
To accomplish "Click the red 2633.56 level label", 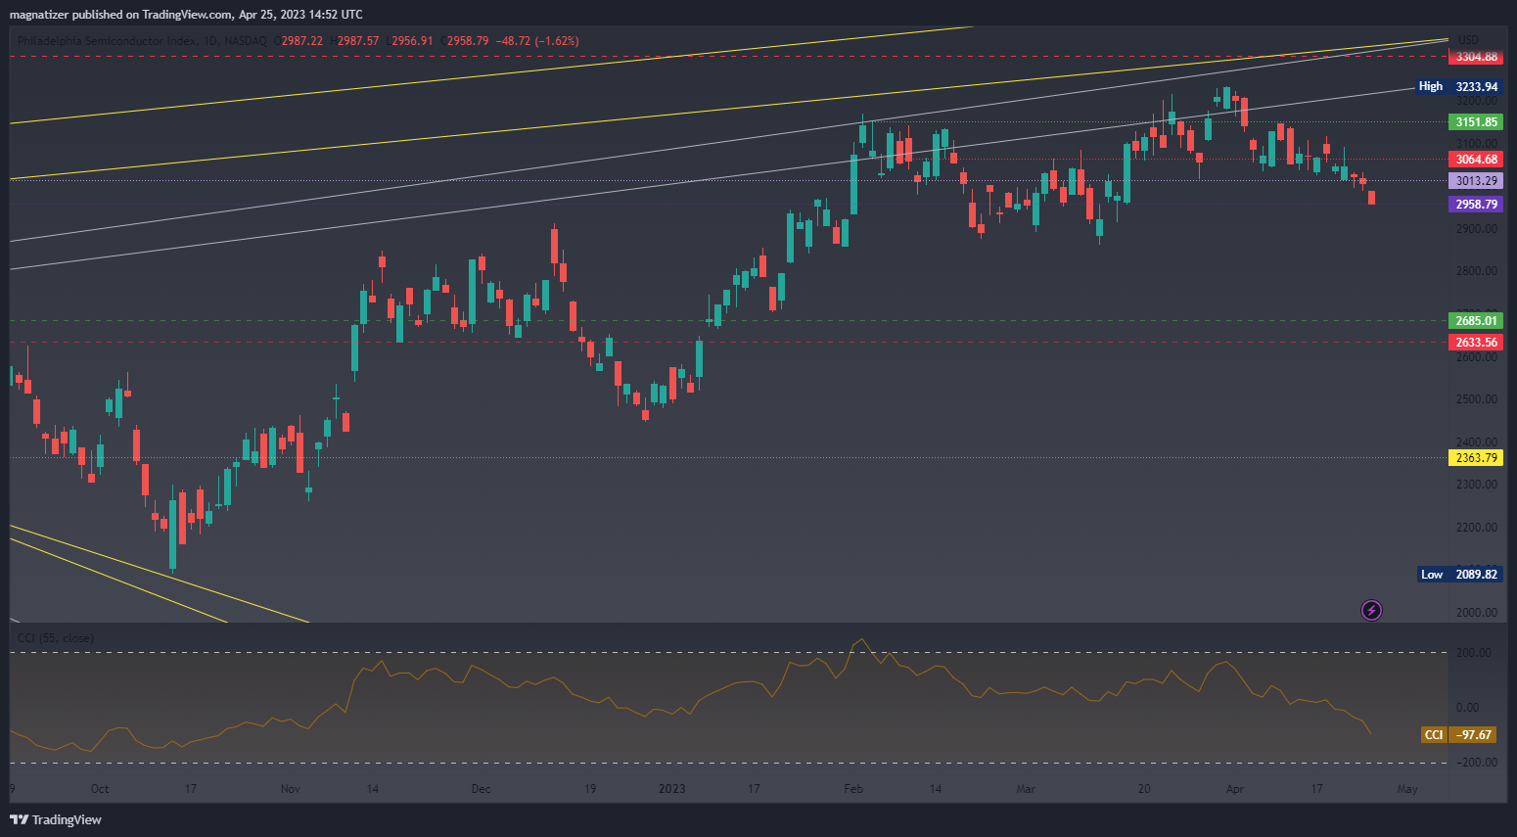I will point(1476,343).
